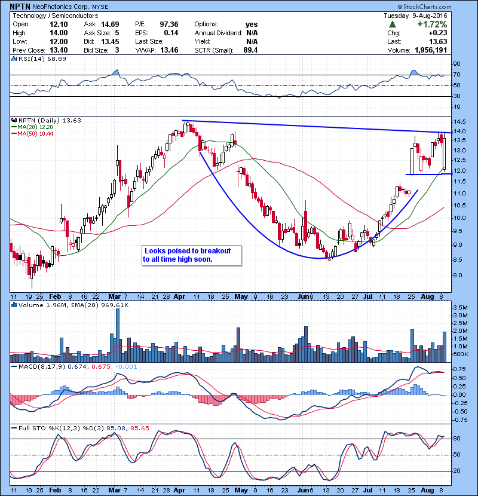Viewport: 478px width, 496px height.
Task: Click the Feb label under the price chart
Action: (x=55, y=297)
